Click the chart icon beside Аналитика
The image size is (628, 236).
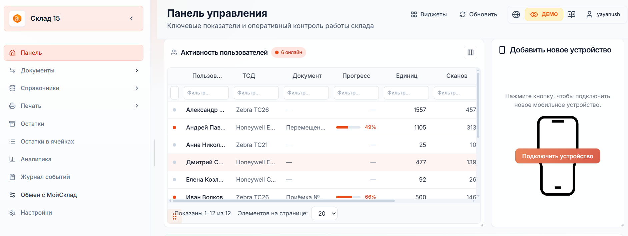coord(12,159)
